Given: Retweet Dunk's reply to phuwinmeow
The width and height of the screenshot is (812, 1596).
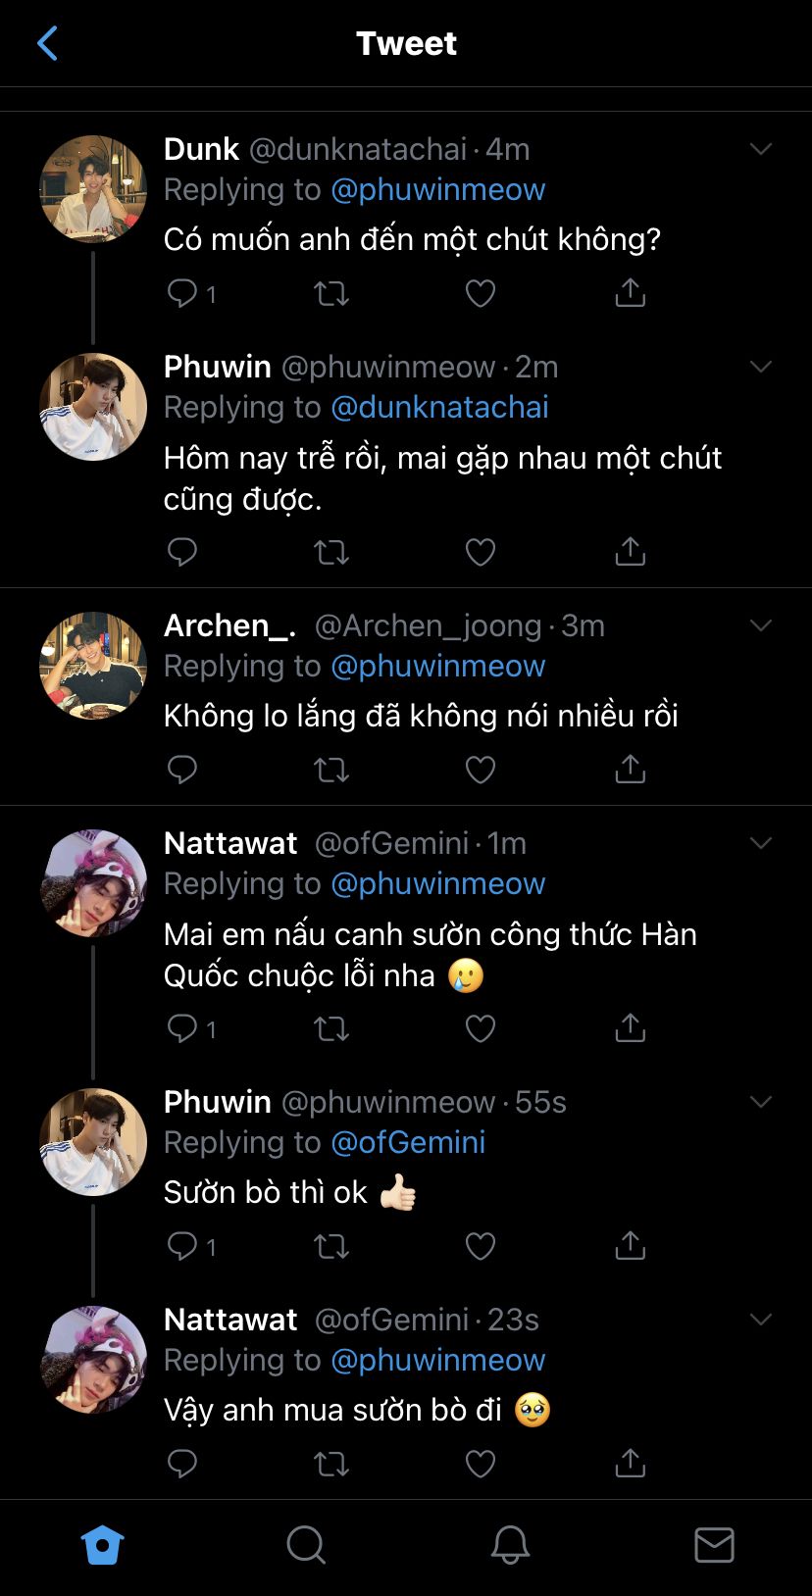Looking at the screenshot, I should (x=331, y=293).
